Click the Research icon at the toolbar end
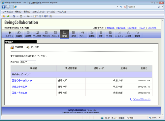The width and height of the screenshot is (165, 121). [50, 16]
